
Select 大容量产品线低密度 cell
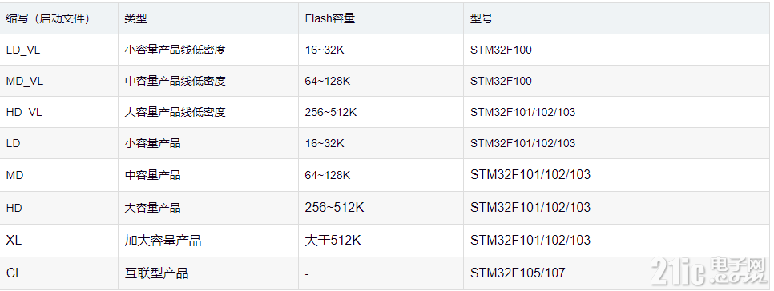pos(175,112)
